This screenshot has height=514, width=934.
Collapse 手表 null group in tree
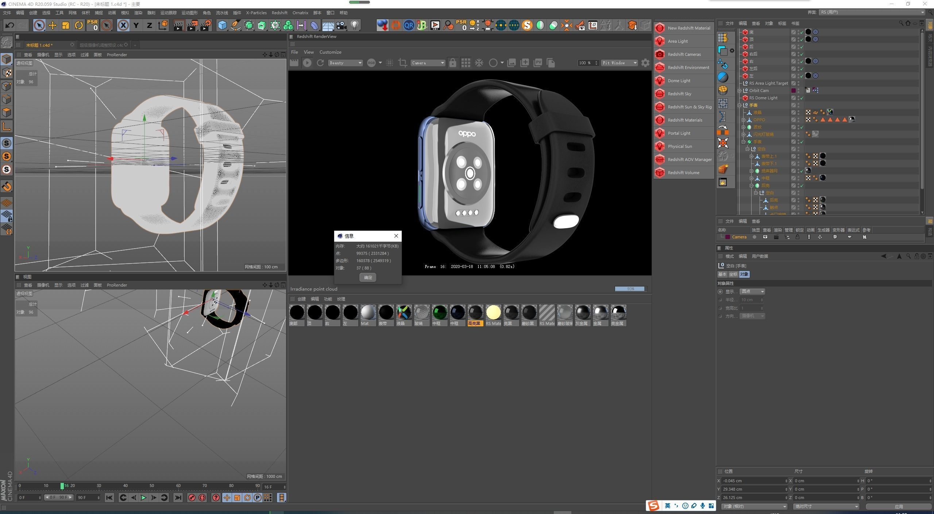click(740, 105)
